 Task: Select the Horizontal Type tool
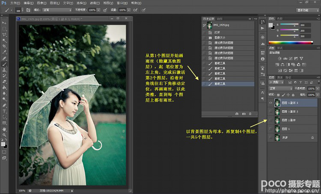pos(4,111)
